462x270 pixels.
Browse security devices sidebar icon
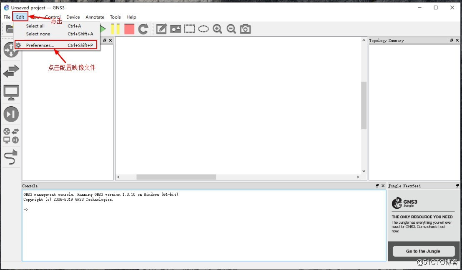(x=11, y=114)
